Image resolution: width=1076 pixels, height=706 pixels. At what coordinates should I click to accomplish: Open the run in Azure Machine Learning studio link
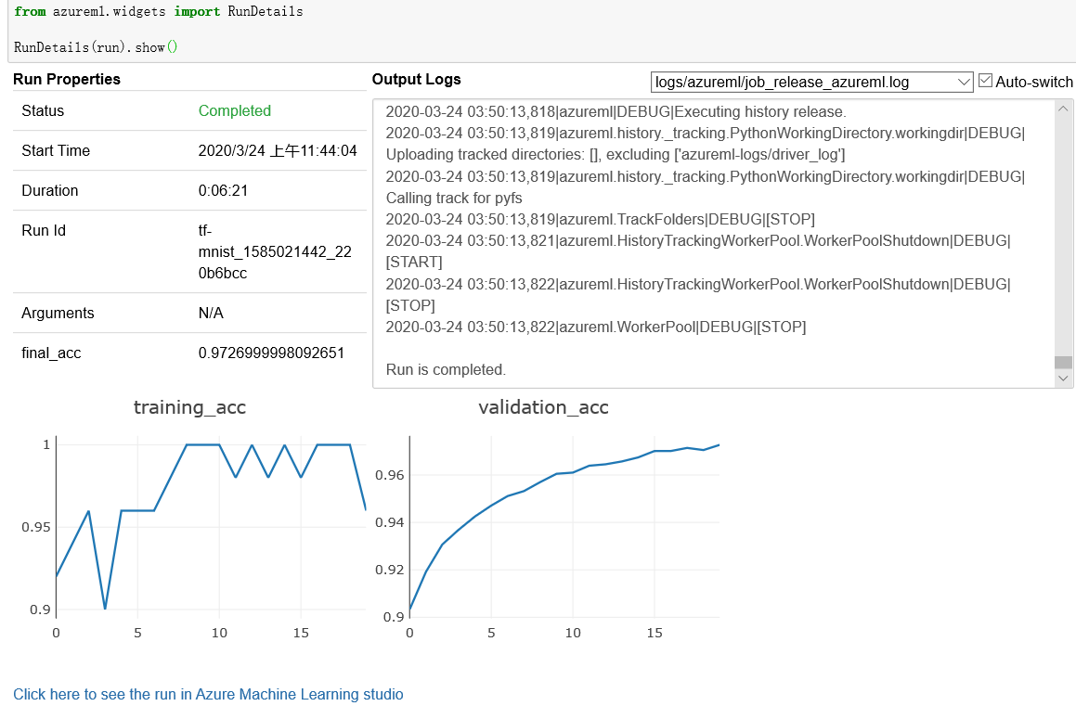208,694
